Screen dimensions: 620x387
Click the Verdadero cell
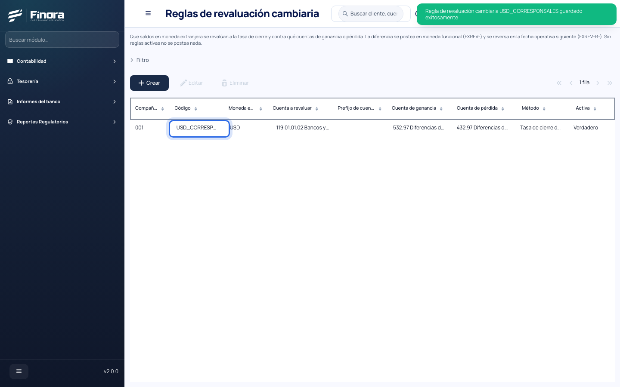coord(586,128)
